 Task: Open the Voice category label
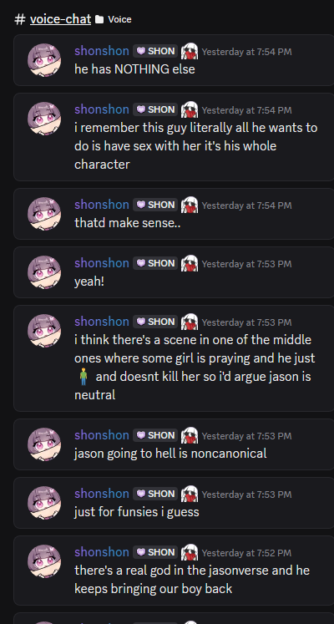119,19
